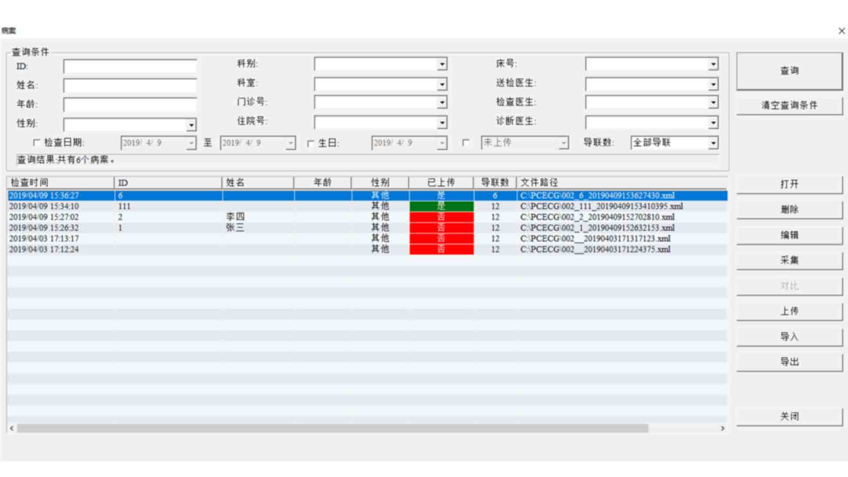Enable the 检查日期 checkbox
Screen dimensions: 848x477
click(x=37, y=143)
